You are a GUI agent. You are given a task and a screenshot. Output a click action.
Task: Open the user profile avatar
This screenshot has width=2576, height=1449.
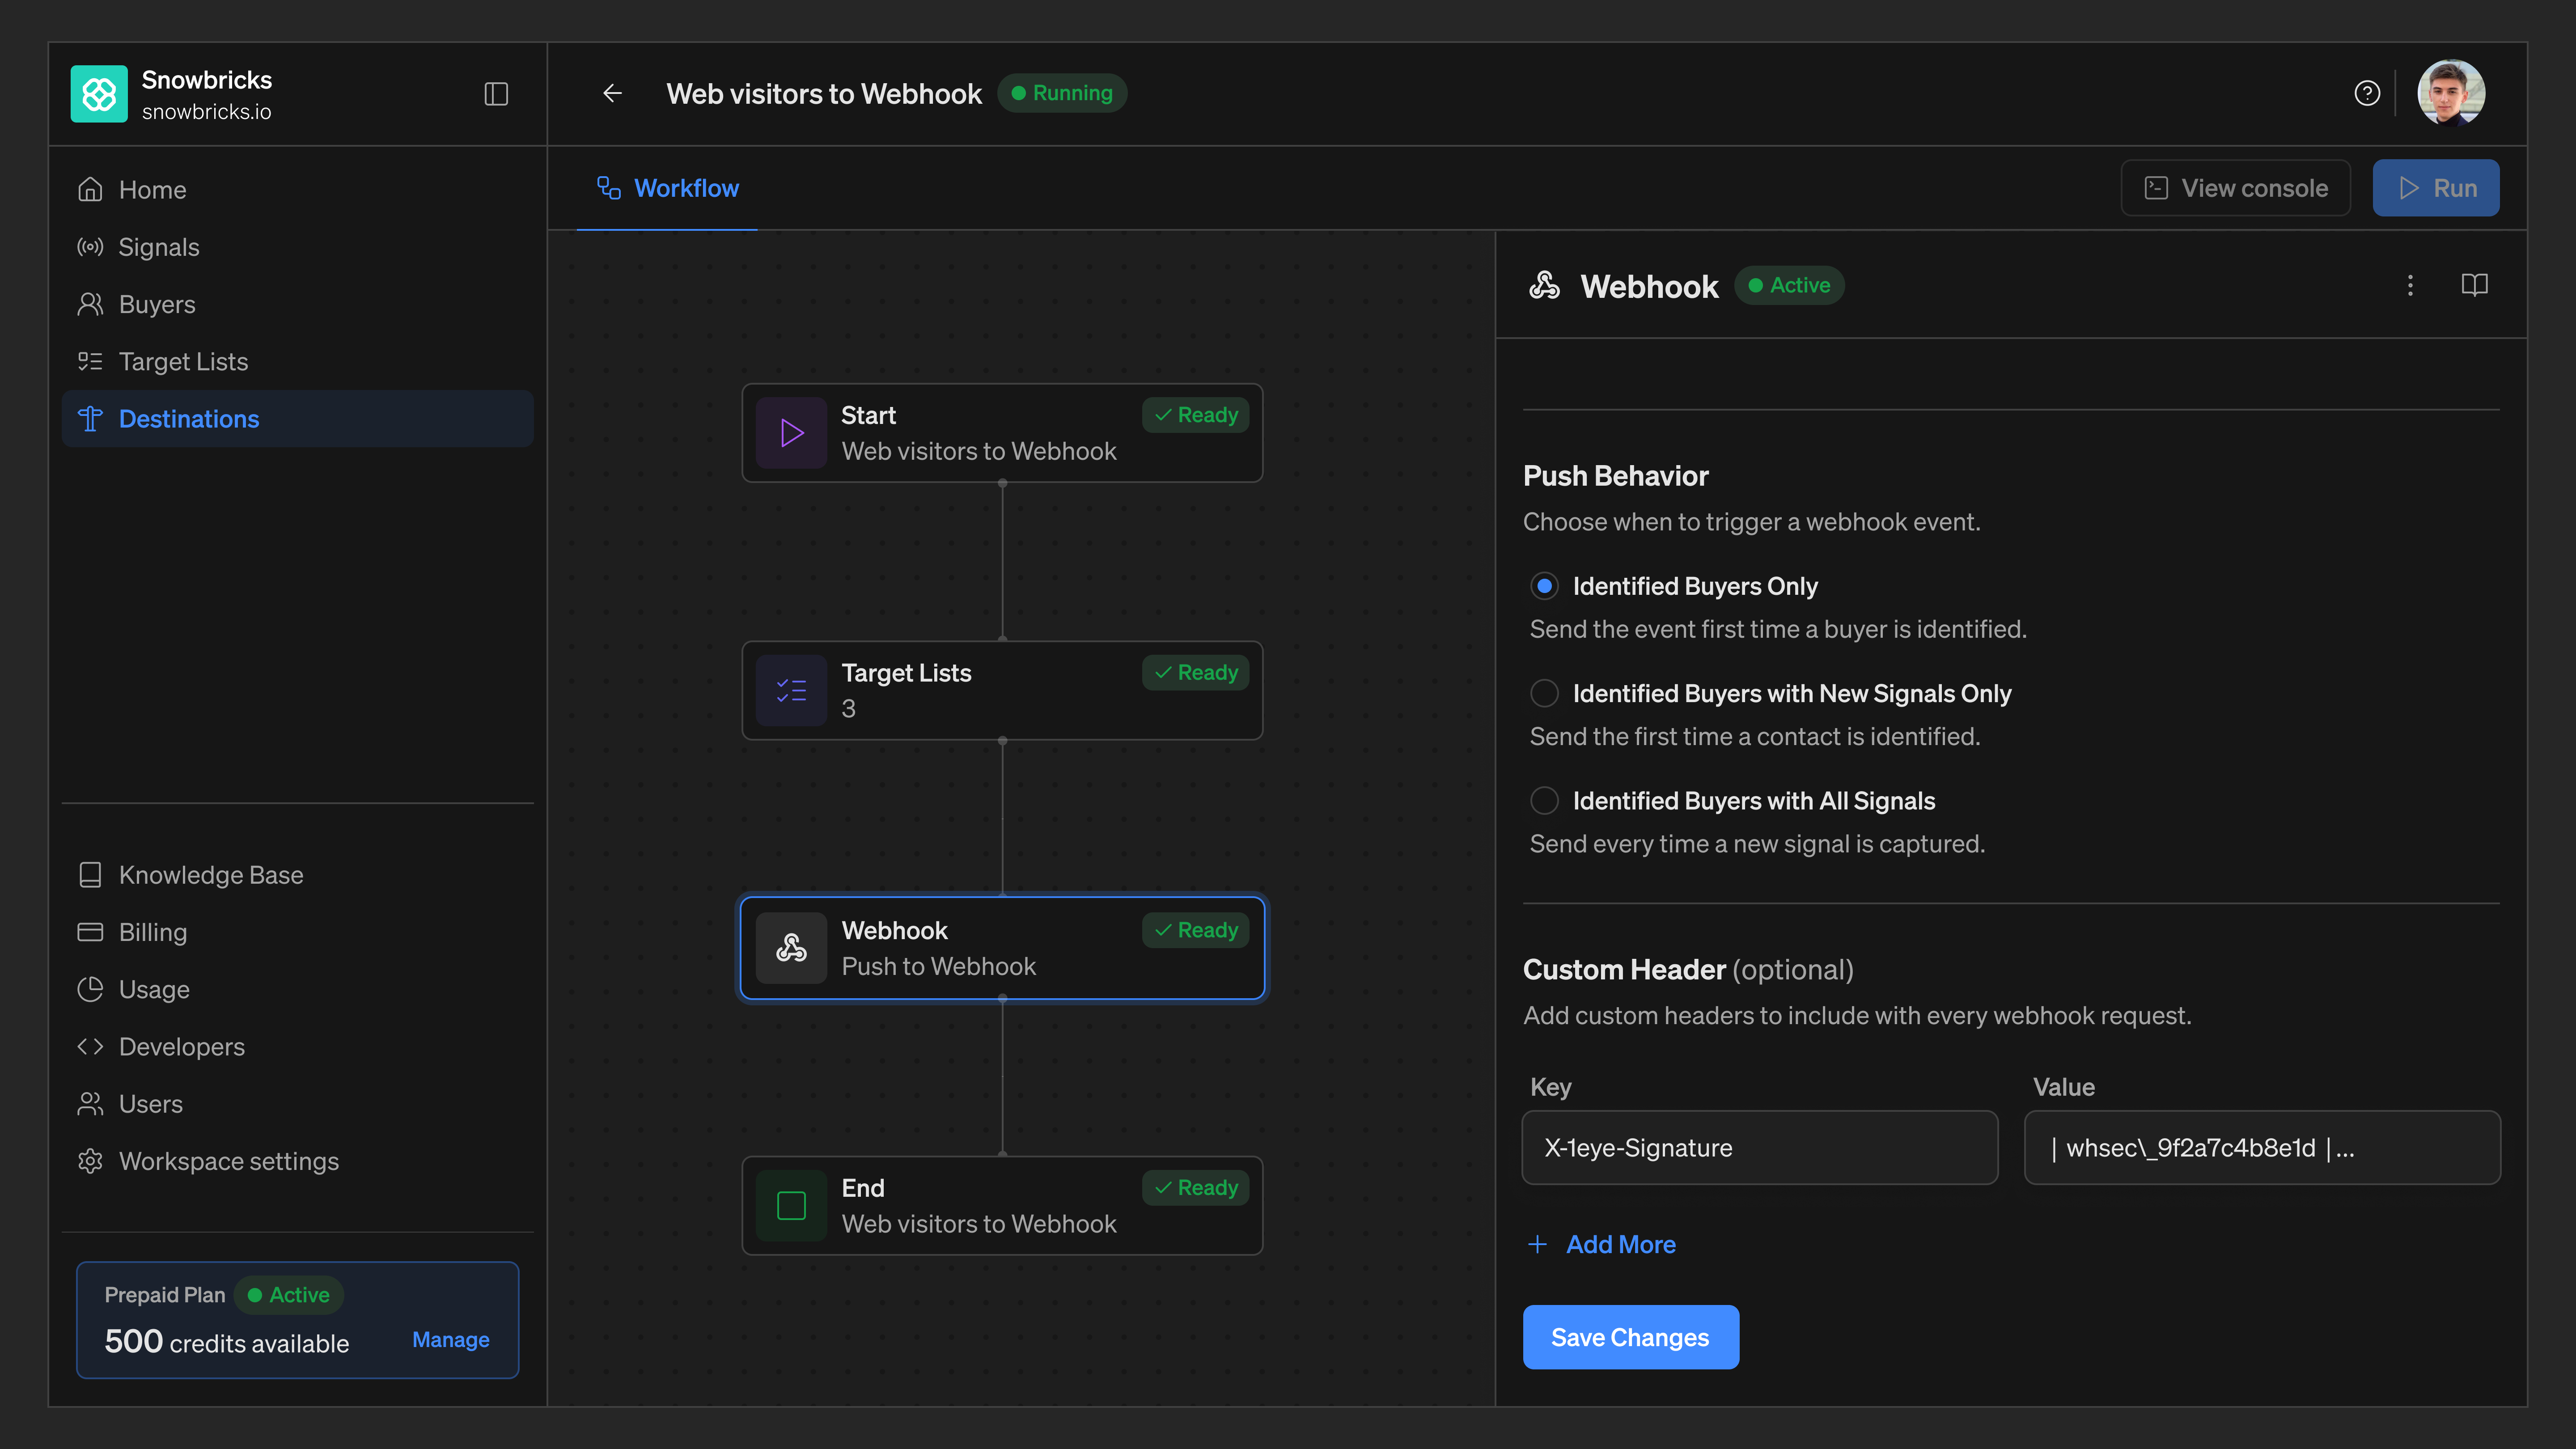tap(2450, 93)
